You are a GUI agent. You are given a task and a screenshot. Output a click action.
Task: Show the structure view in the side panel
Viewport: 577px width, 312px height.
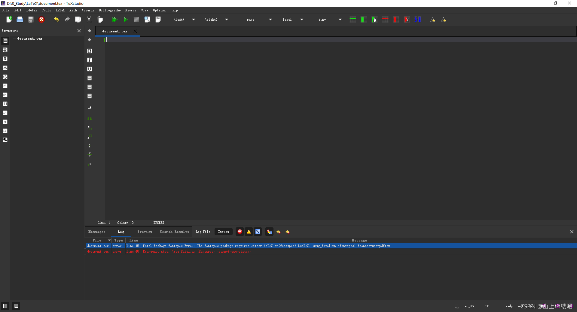click(5, 41)
